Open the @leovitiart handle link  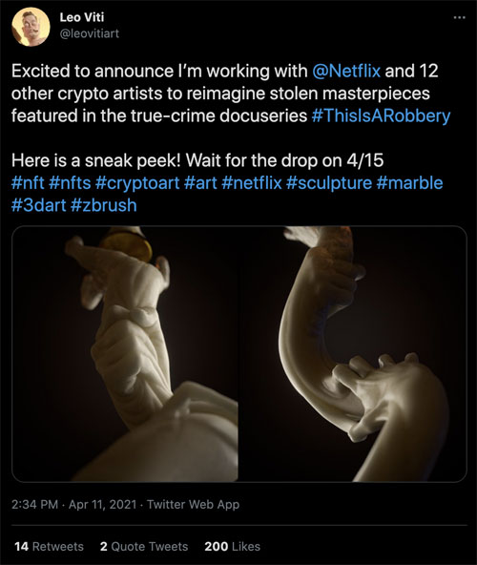(89, 33)
